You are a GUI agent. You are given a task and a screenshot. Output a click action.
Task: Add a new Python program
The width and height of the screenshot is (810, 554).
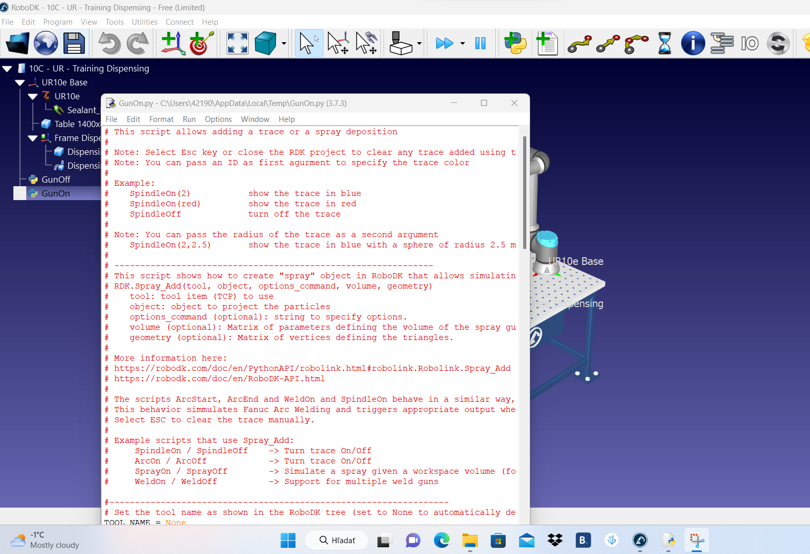tap(515, 43)
